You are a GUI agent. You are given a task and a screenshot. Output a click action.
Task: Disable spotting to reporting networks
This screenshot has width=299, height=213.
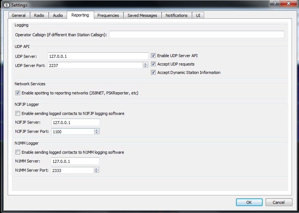pos(18,93)
